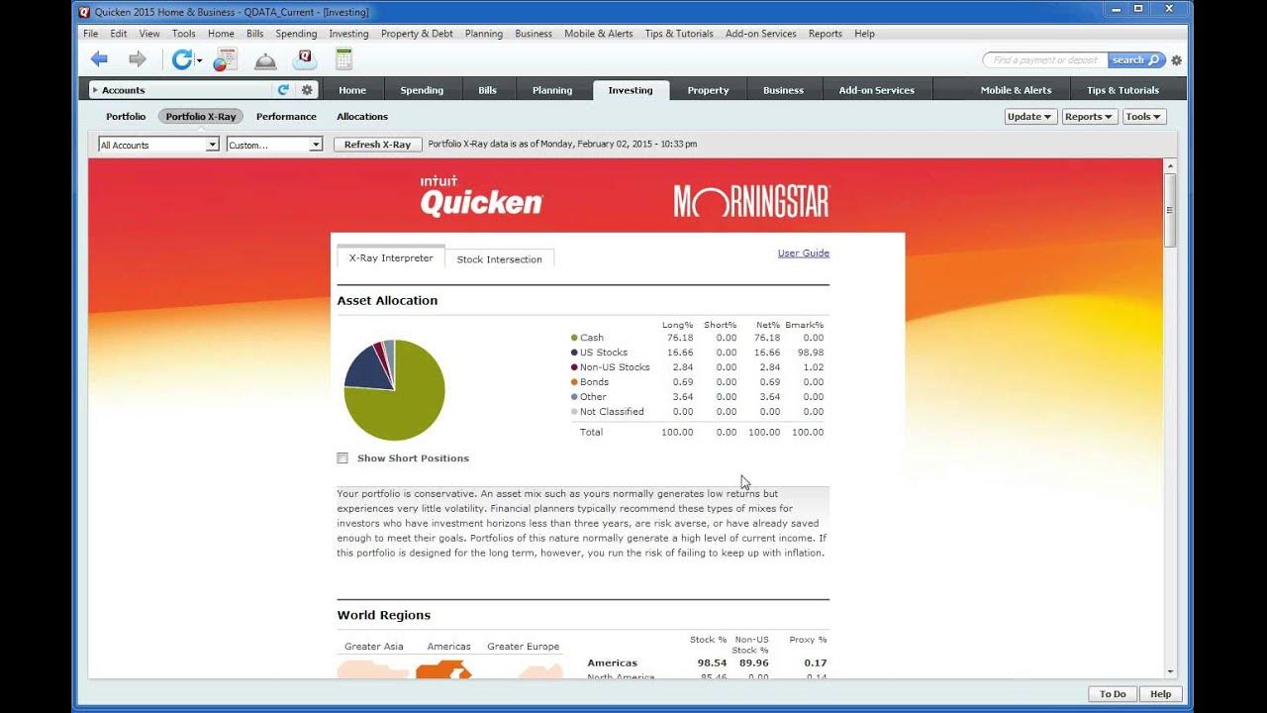Open the One Step Update dropdown arrow

[199, 61]
